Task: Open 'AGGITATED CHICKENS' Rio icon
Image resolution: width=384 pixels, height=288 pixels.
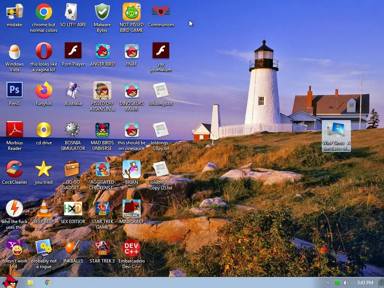Action: (x=102, y=169)
